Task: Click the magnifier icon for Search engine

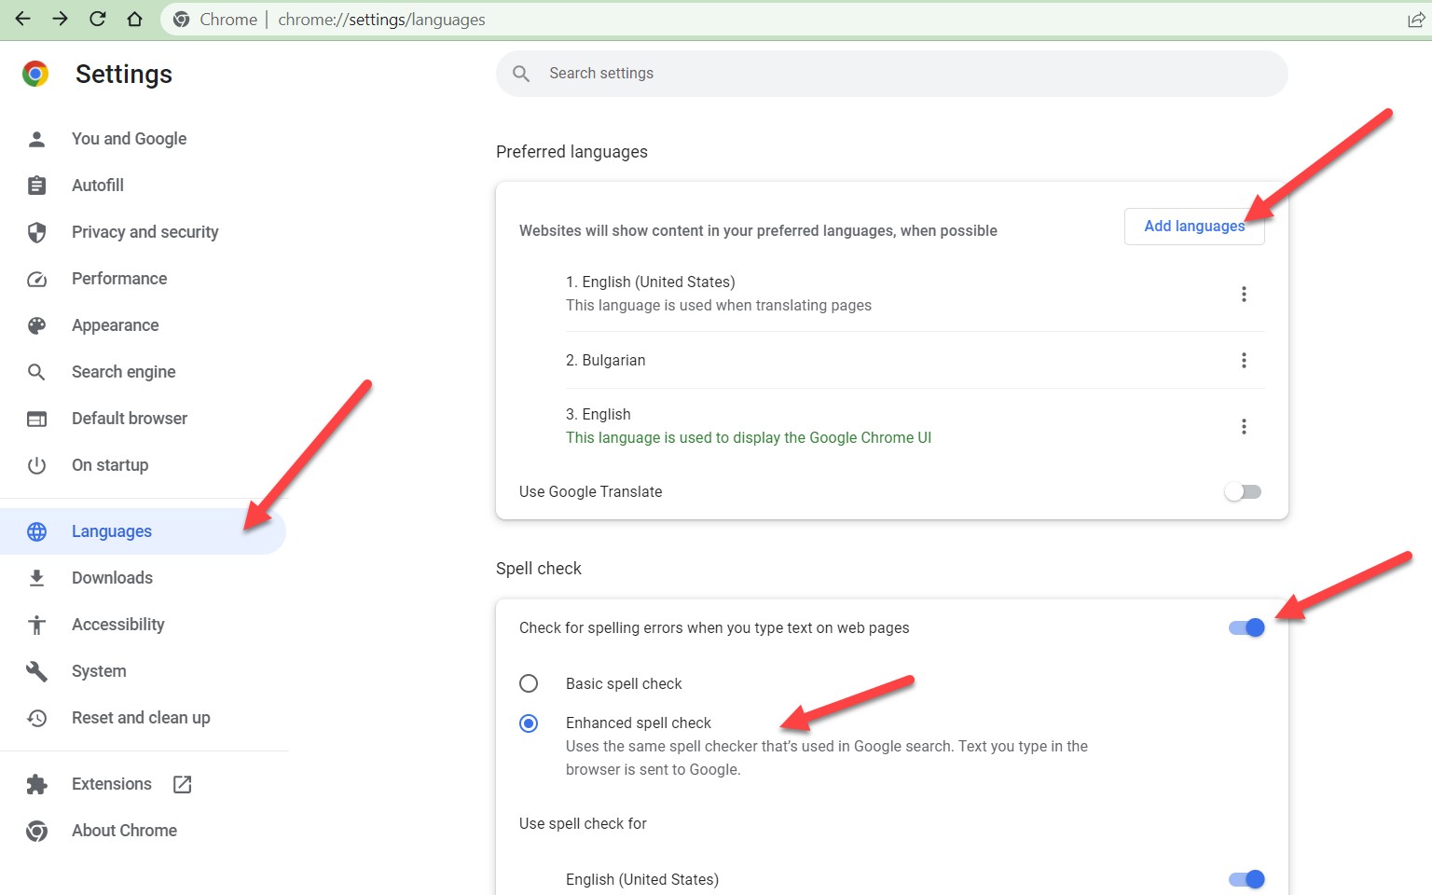Action: (x=36, y=372)
